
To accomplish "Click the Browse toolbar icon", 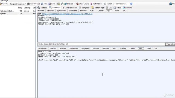I will [x=66, y=4].
